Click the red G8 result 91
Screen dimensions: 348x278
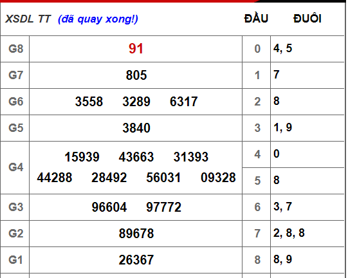point(136,49)
